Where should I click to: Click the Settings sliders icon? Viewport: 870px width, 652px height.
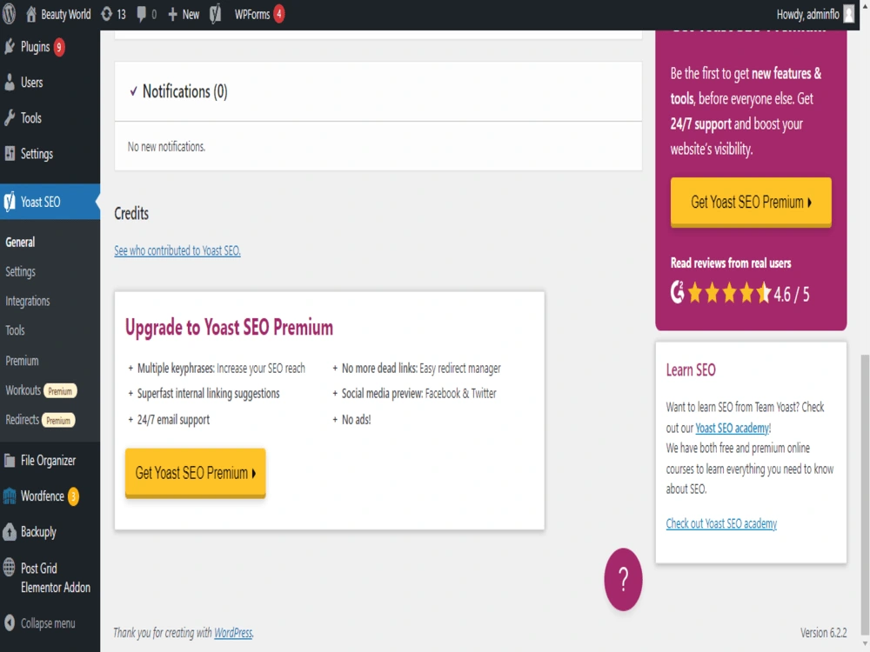click(x=10, y=154)
